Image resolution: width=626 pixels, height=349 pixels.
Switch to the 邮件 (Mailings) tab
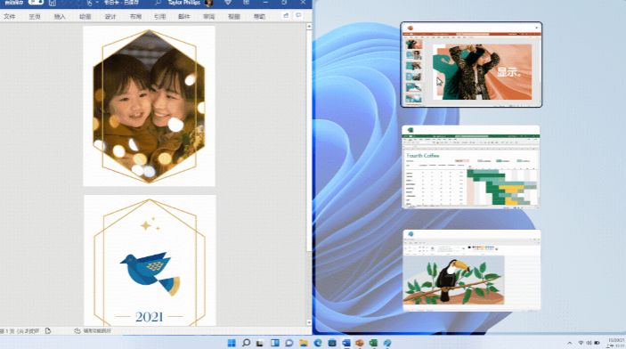[184, 16]
